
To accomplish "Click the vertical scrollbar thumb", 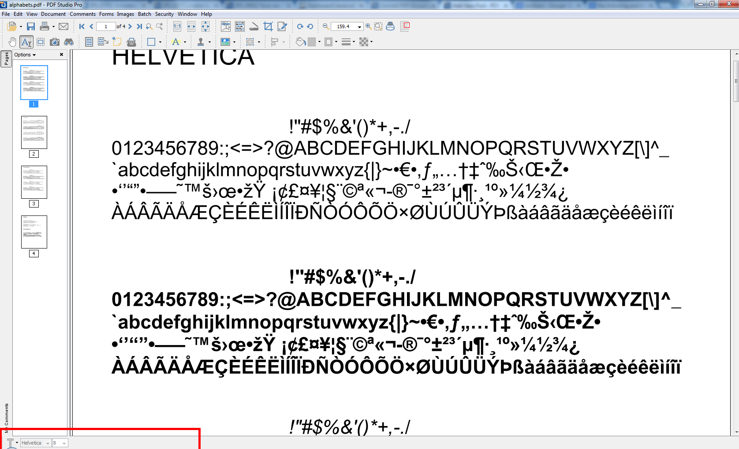I will pos(736,82).
